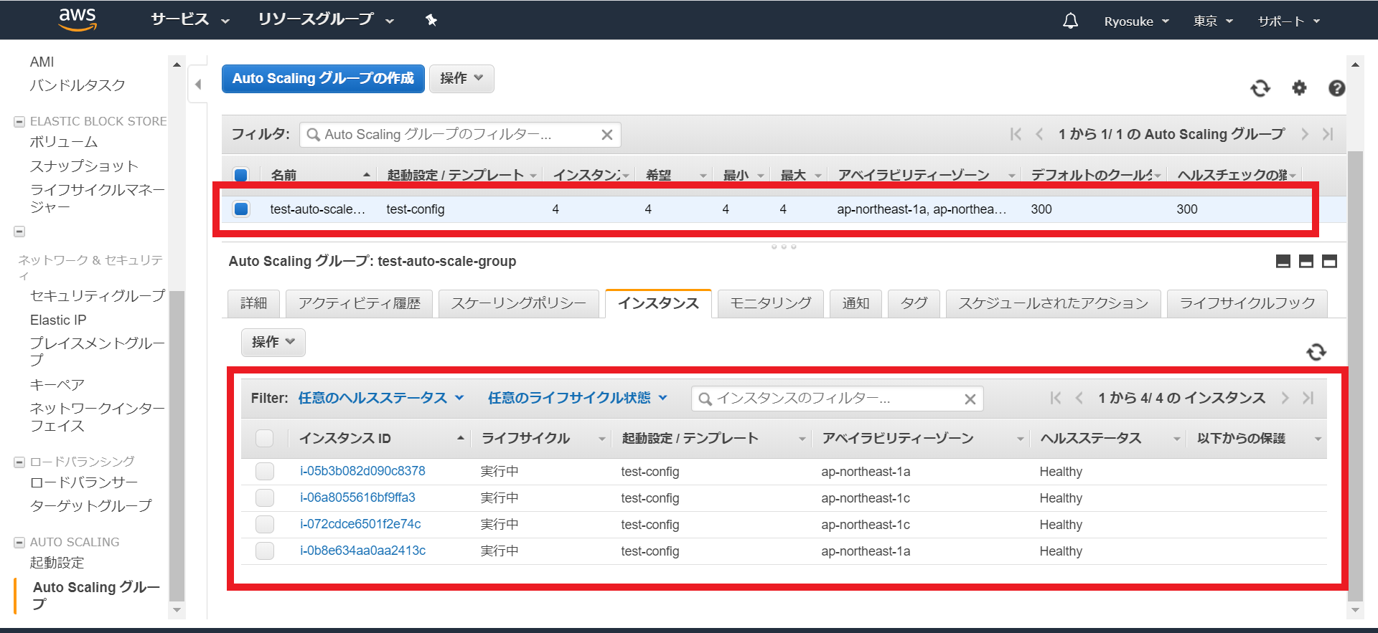Switch to the アクティビティ履歴 tab
The image size is (1378, 633).
click(359, 303)
